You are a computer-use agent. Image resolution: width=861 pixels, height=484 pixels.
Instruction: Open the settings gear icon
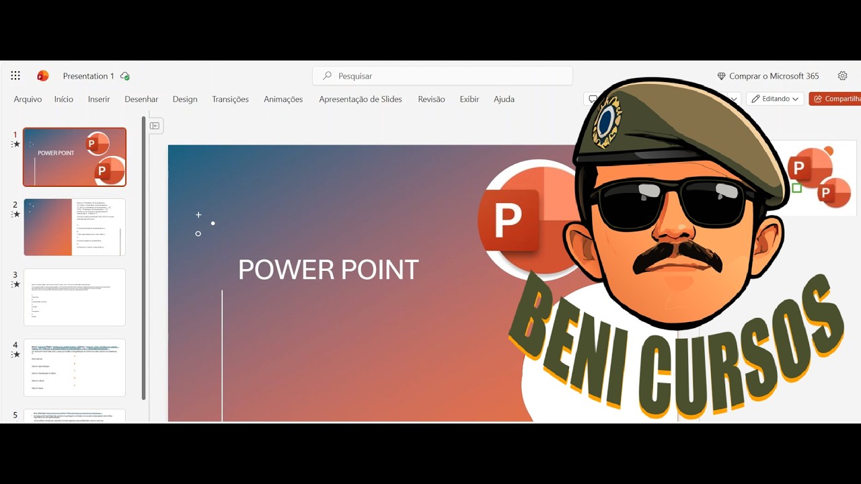click(843, 76)
